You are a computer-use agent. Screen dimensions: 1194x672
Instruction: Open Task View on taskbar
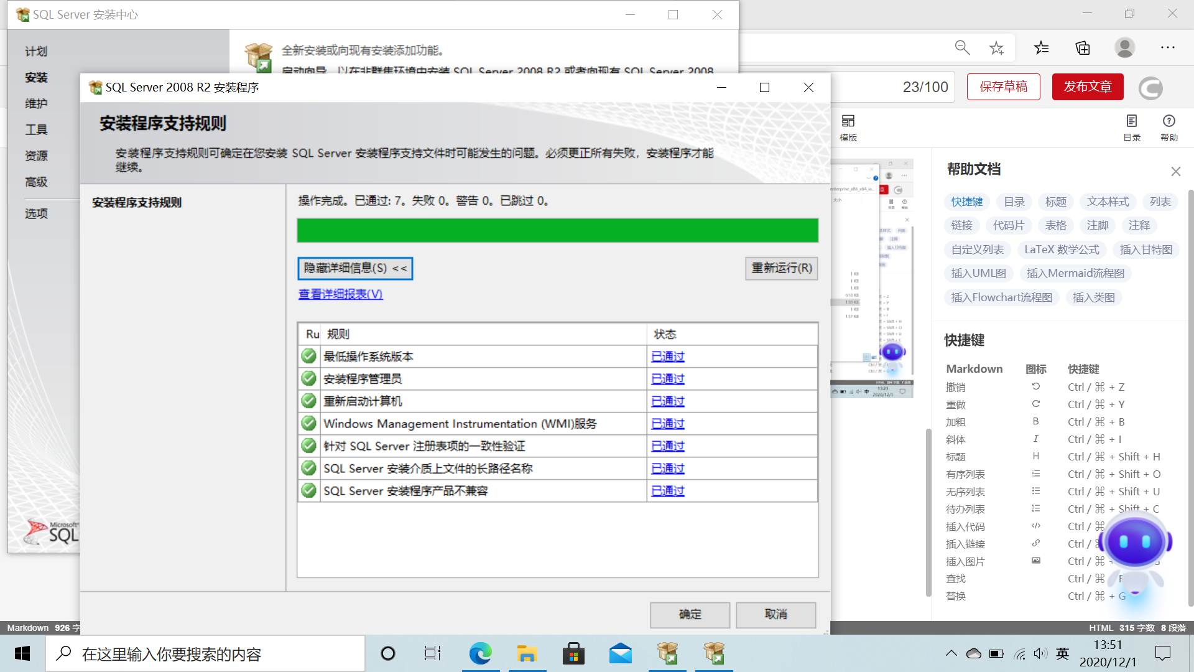[x=433, y=653]
